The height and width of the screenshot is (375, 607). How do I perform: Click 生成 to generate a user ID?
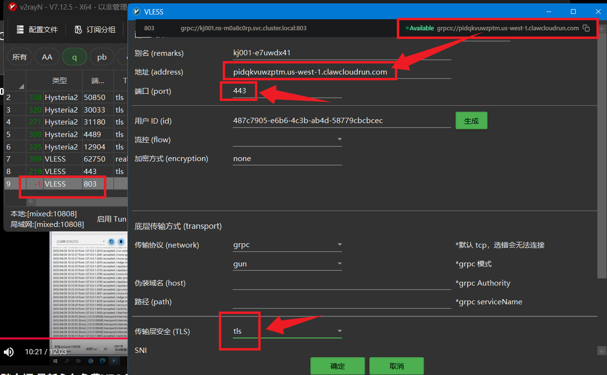[x=471, y=121]
